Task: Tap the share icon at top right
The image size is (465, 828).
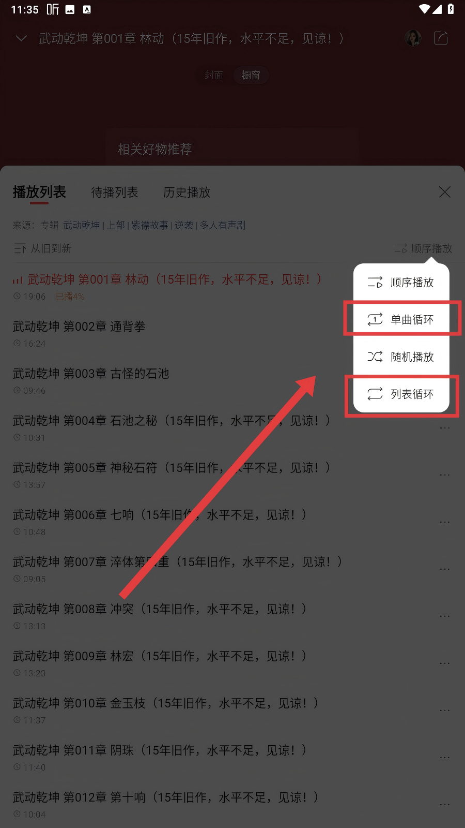Action: tap(441, 38)
